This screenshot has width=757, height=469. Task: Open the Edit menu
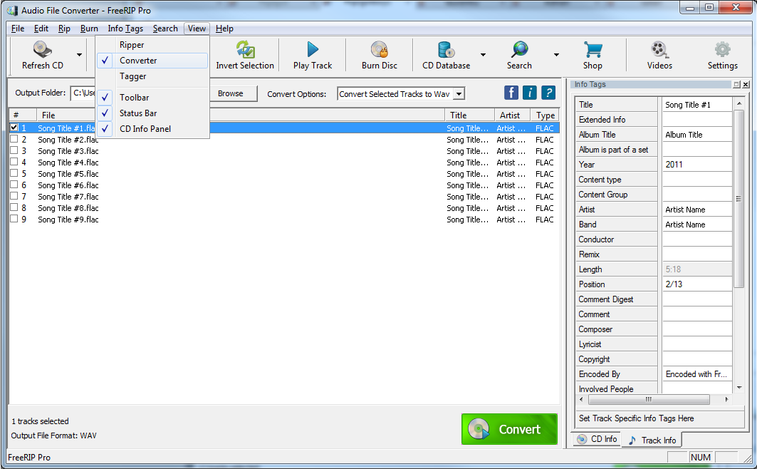(x=41, y=29)
